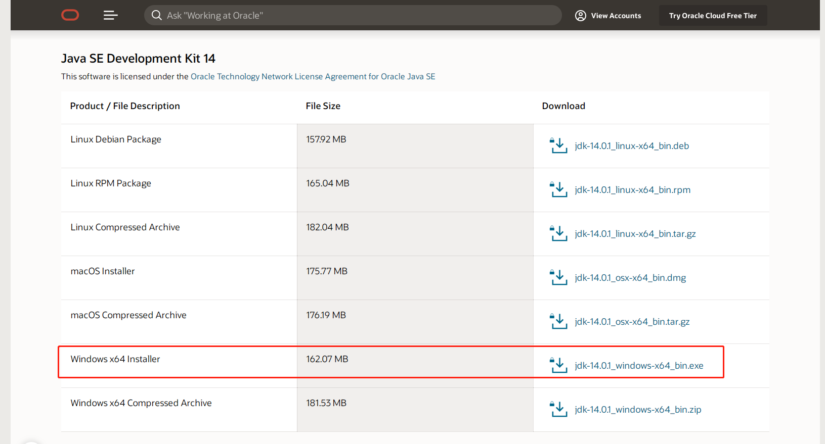Download jdk-14.0.1_windows-x64_bin.zip link

[x=638, y=410]
